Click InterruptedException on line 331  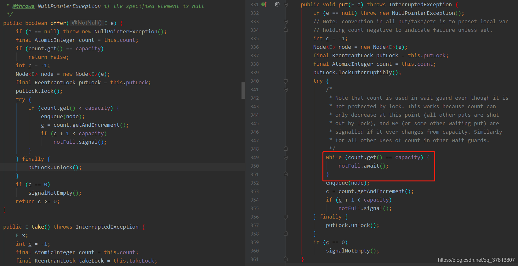tap(420, 4)
